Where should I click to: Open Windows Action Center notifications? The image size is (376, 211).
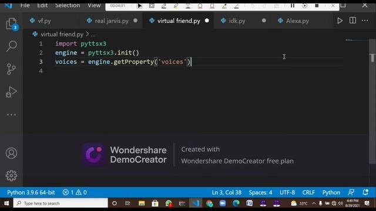[x=367, y=203]
